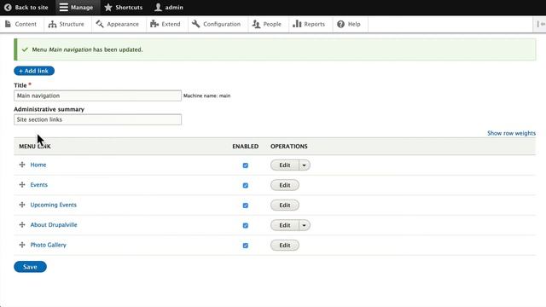
Task: Click the Structure hierarchy icon
Action: (52, 24)
